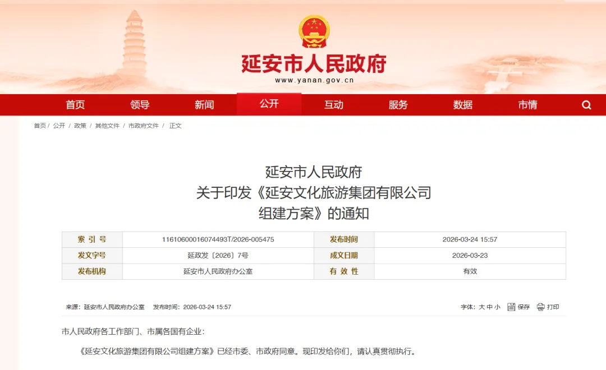Switch to the 公开 navigation tab
The image size is (606, 370).
[270, 105]
